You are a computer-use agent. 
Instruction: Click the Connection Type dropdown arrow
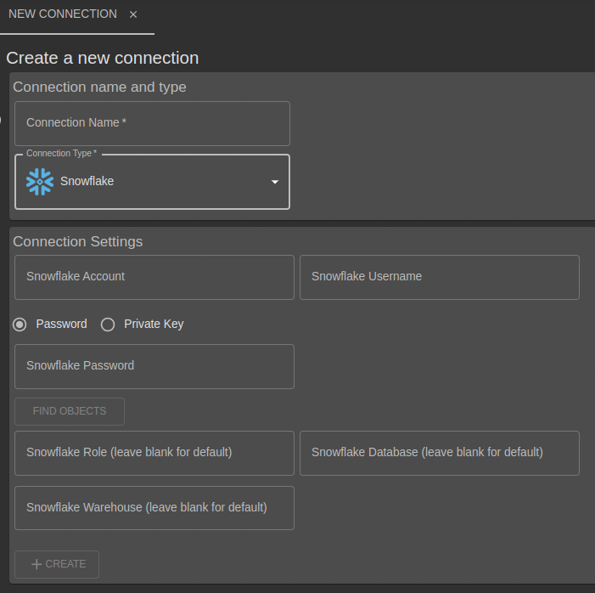click(275, 182)
